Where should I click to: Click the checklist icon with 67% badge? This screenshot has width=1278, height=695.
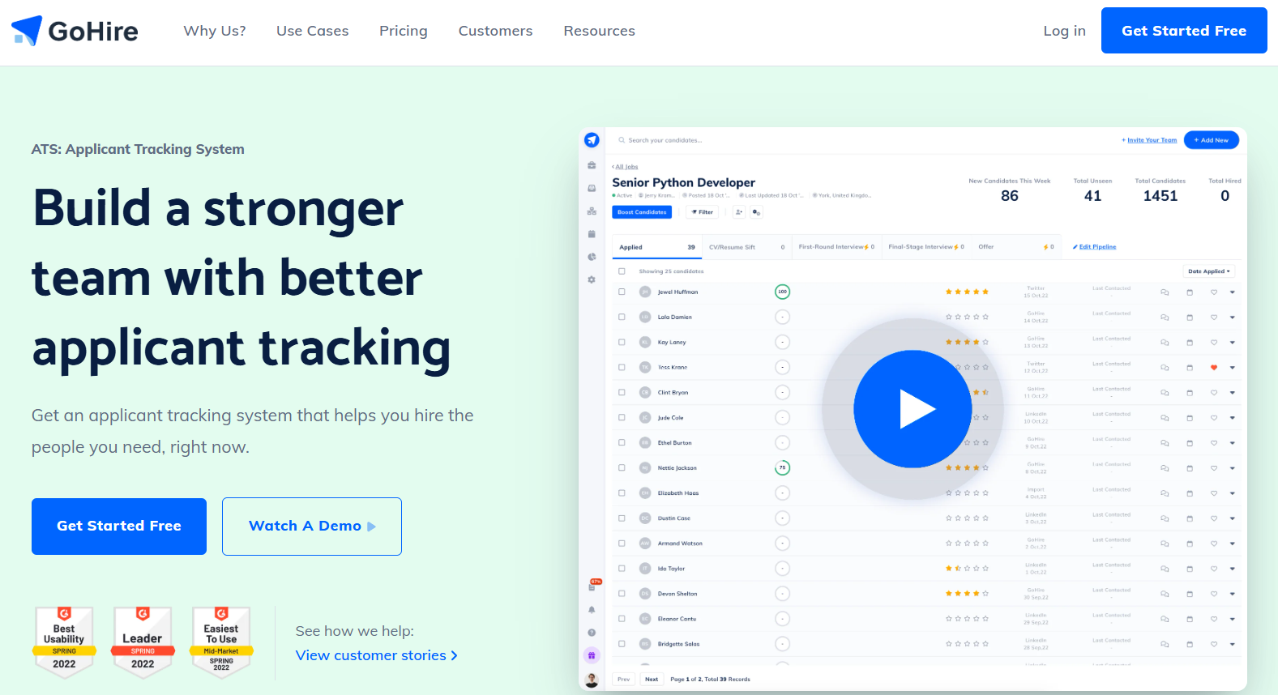click(x=592, y=586)
